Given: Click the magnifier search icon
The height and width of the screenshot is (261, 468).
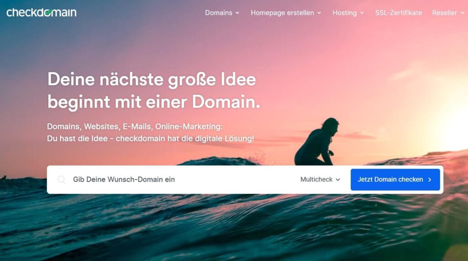Looking at the screenshot, I should [x=62, y=180].
